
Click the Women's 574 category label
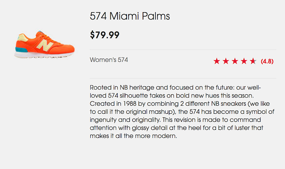click(x=109, y=60)
